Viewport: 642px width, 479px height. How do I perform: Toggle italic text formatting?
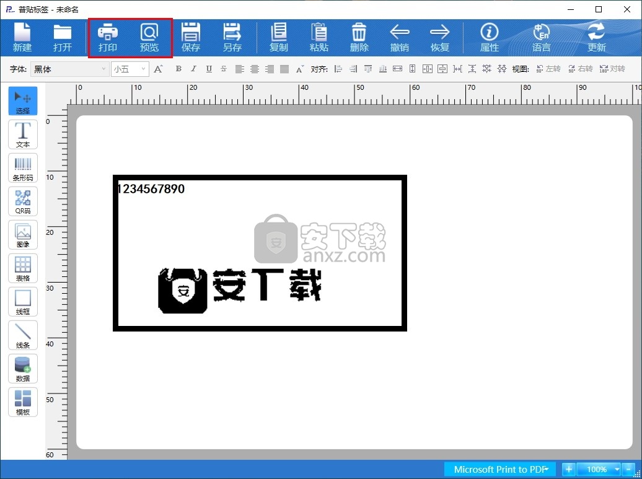tap(194, 69)
